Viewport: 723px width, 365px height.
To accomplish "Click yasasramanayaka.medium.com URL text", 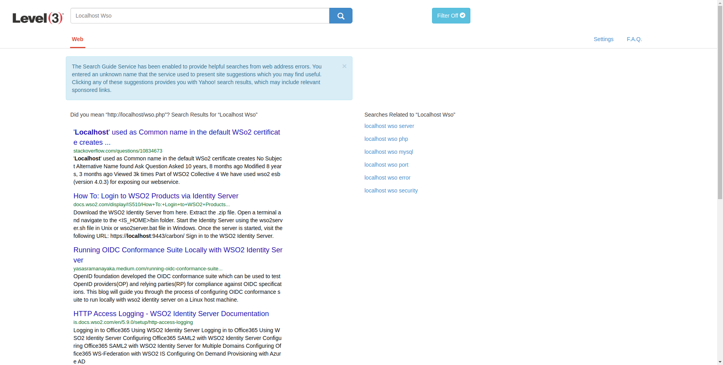I will 148,269.
